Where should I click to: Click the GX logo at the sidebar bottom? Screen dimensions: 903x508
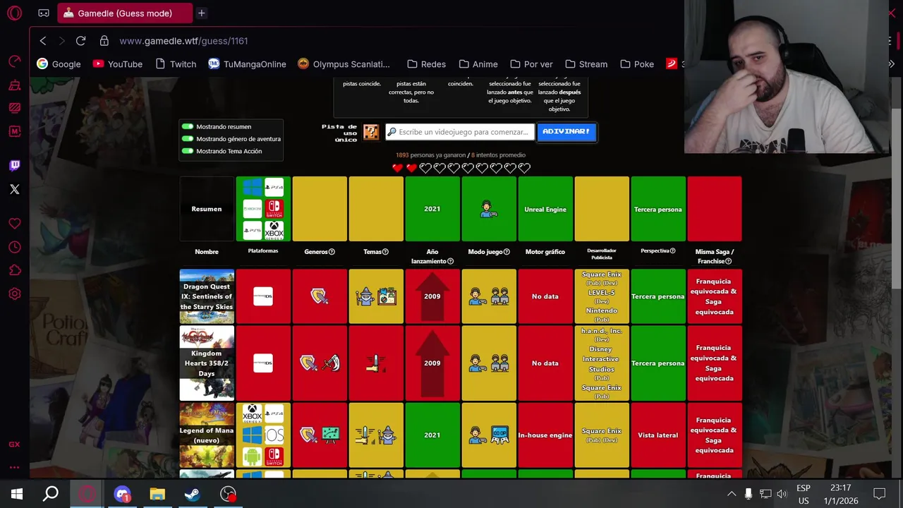point(14,445)
